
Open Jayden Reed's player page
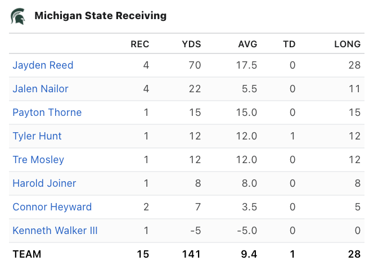point(43,65)
